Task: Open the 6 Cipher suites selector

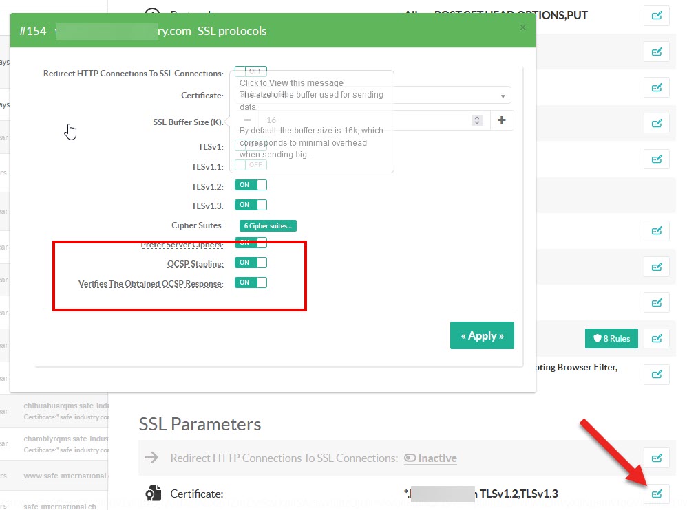Action: coord(268,225)
